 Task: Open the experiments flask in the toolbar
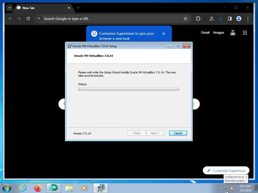[212, 19]
